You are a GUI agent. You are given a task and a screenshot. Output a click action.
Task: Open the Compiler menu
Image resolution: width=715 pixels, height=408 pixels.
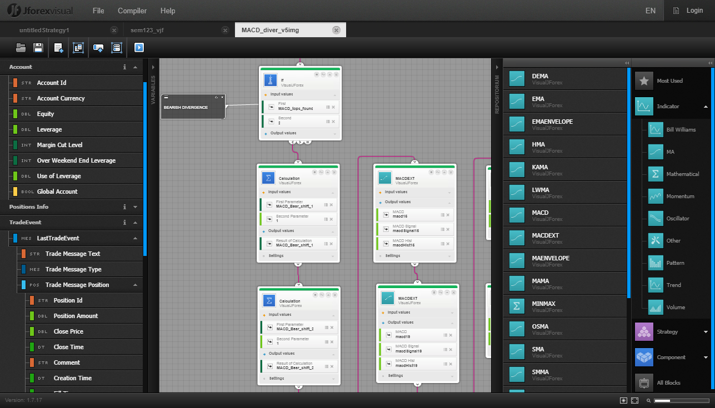(132, 11)
